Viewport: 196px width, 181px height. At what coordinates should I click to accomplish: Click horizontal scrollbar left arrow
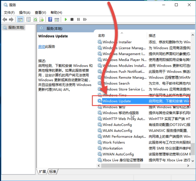99,166
